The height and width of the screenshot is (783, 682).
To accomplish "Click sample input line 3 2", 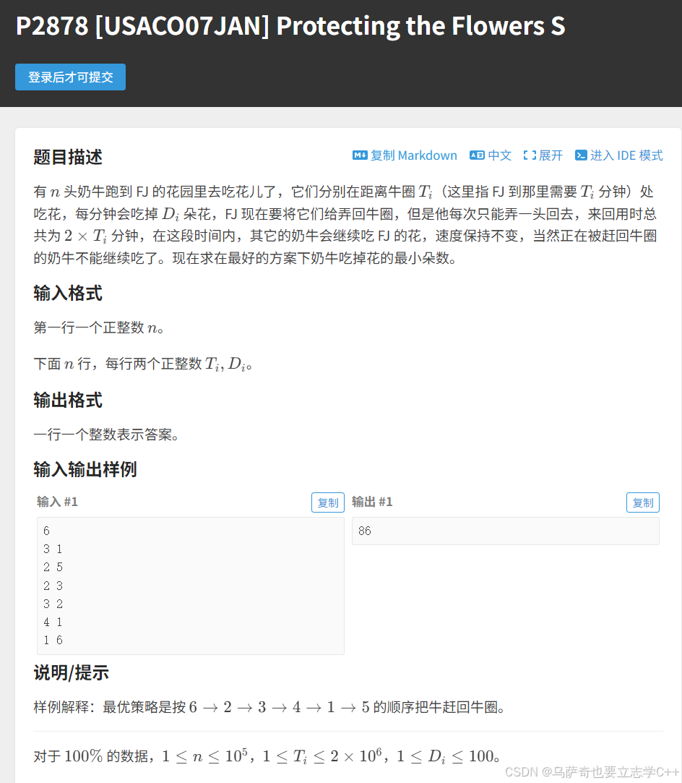I will [53, 604].
